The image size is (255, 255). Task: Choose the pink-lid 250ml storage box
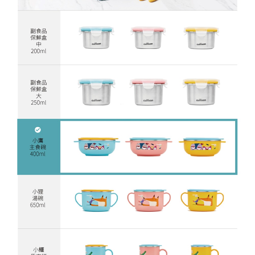pos(148,92)
